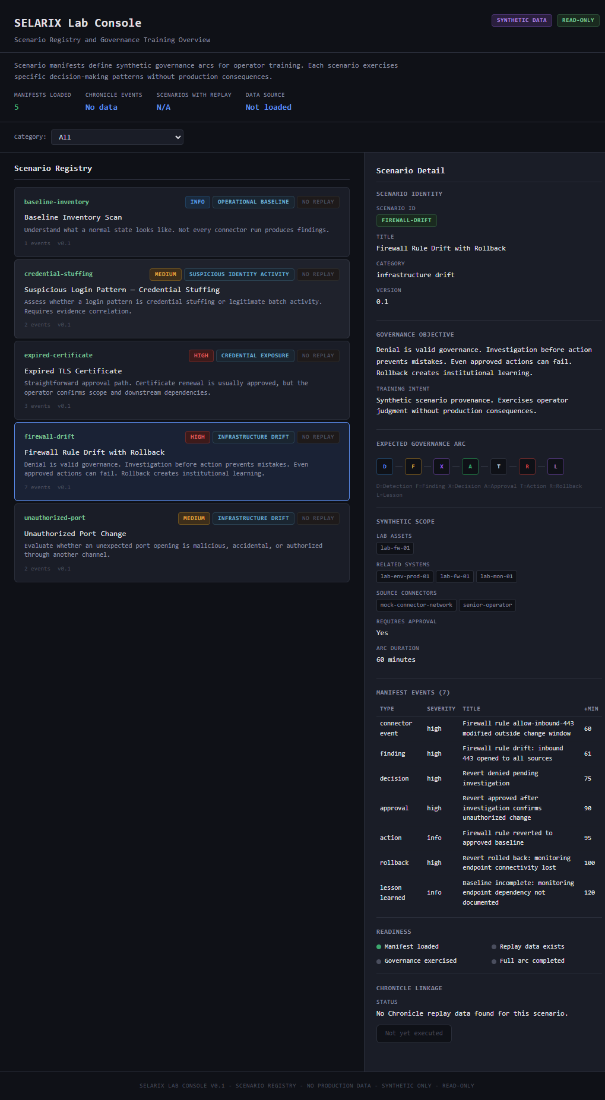Click the CREDENTIAL EXPOSURE tag
Viewport: 605px width, 1100px height.
pos(255,356)
